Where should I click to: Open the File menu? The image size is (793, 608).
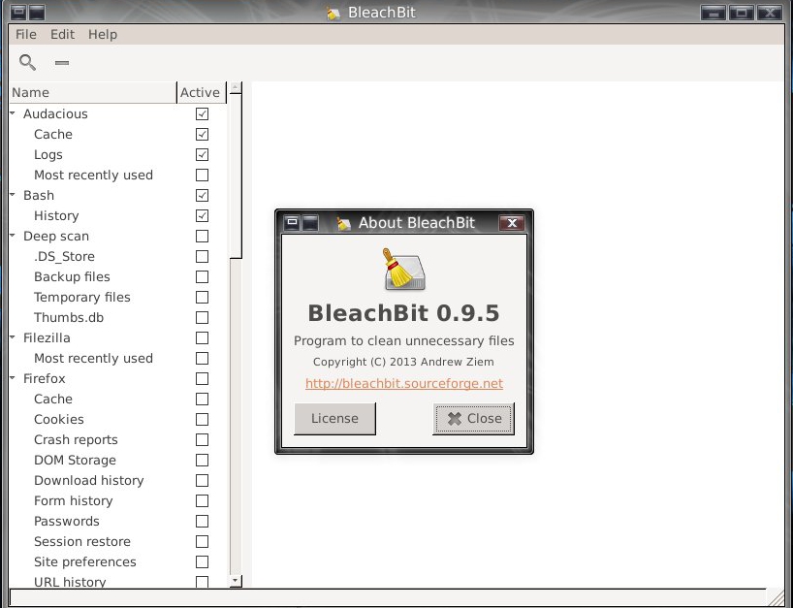click(26, 34)
